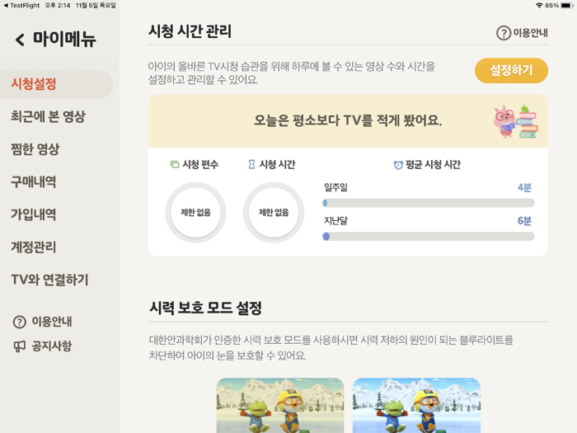Tap the 오늘은 평소보다 TV를 적게 봤어요 banner
This screenshot has width=577, height=433.
(x=348, y=121)
